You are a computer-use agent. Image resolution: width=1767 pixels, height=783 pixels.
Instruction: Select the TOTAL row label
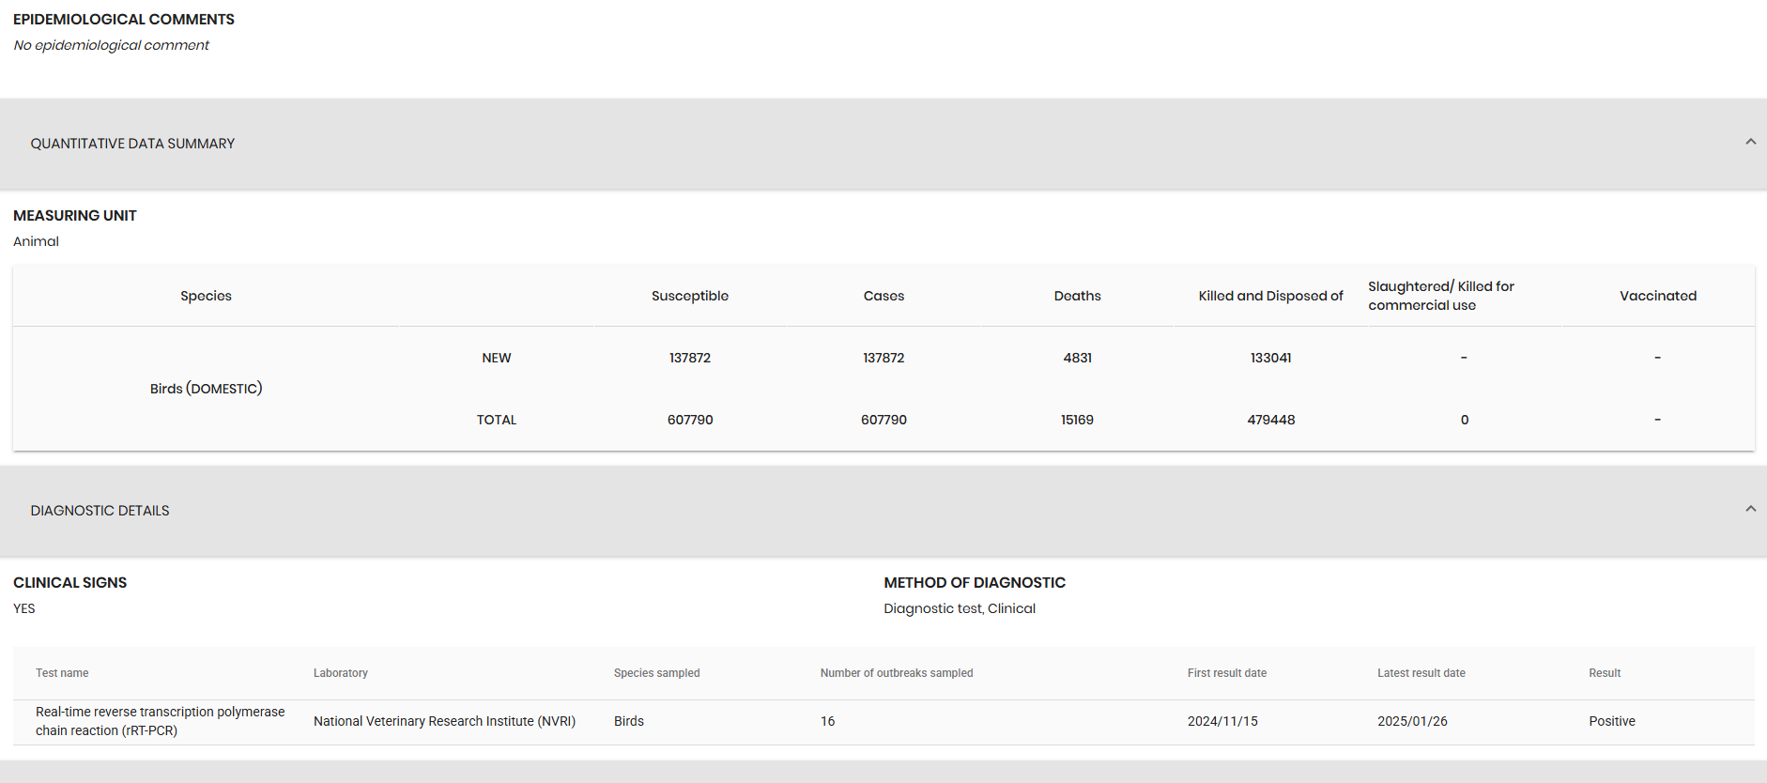496,420
